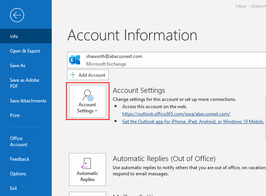Select Save Attachments in the sidebar
266x196 pixels.
coord(26,101)
